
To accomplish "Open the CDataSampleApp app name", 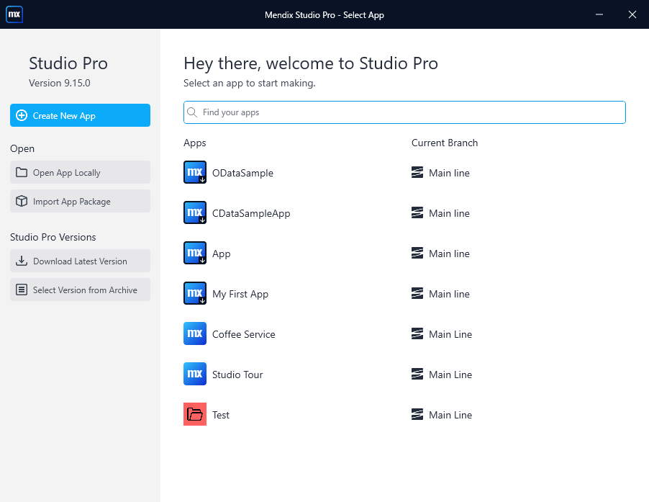I will tap(251, 213).
